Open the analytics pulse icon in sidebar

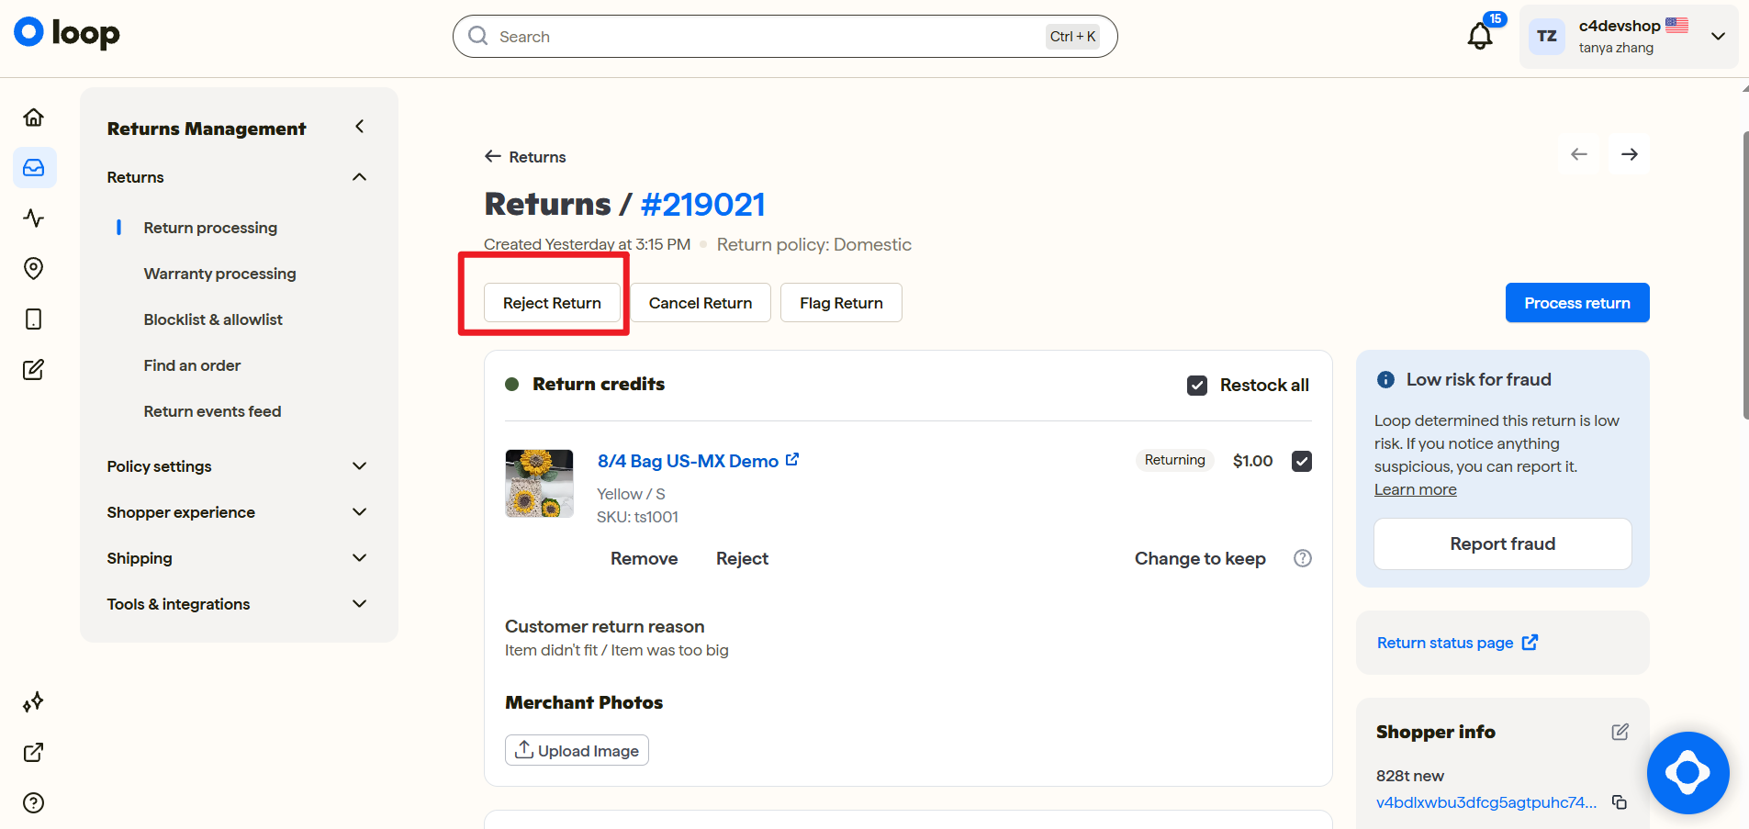[x=34, y=218]
